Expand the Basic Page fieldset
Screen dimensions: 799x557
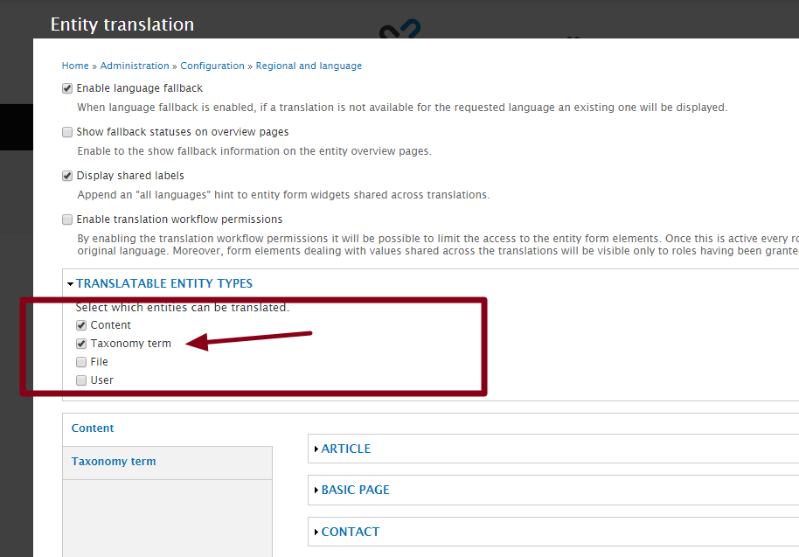coord(355,490)
